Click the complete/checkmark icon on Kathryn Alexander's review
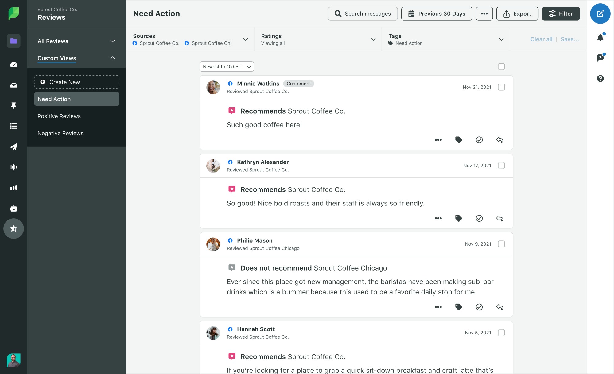Viewport: 614px width, 374px height. (x=479, y=218)
